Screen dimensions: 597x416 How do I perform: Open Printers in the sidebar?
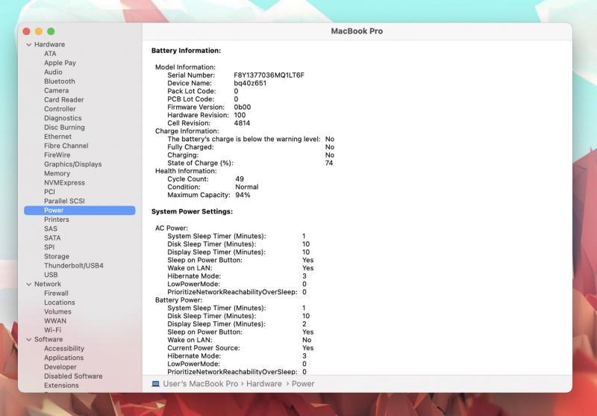[57, 220]
